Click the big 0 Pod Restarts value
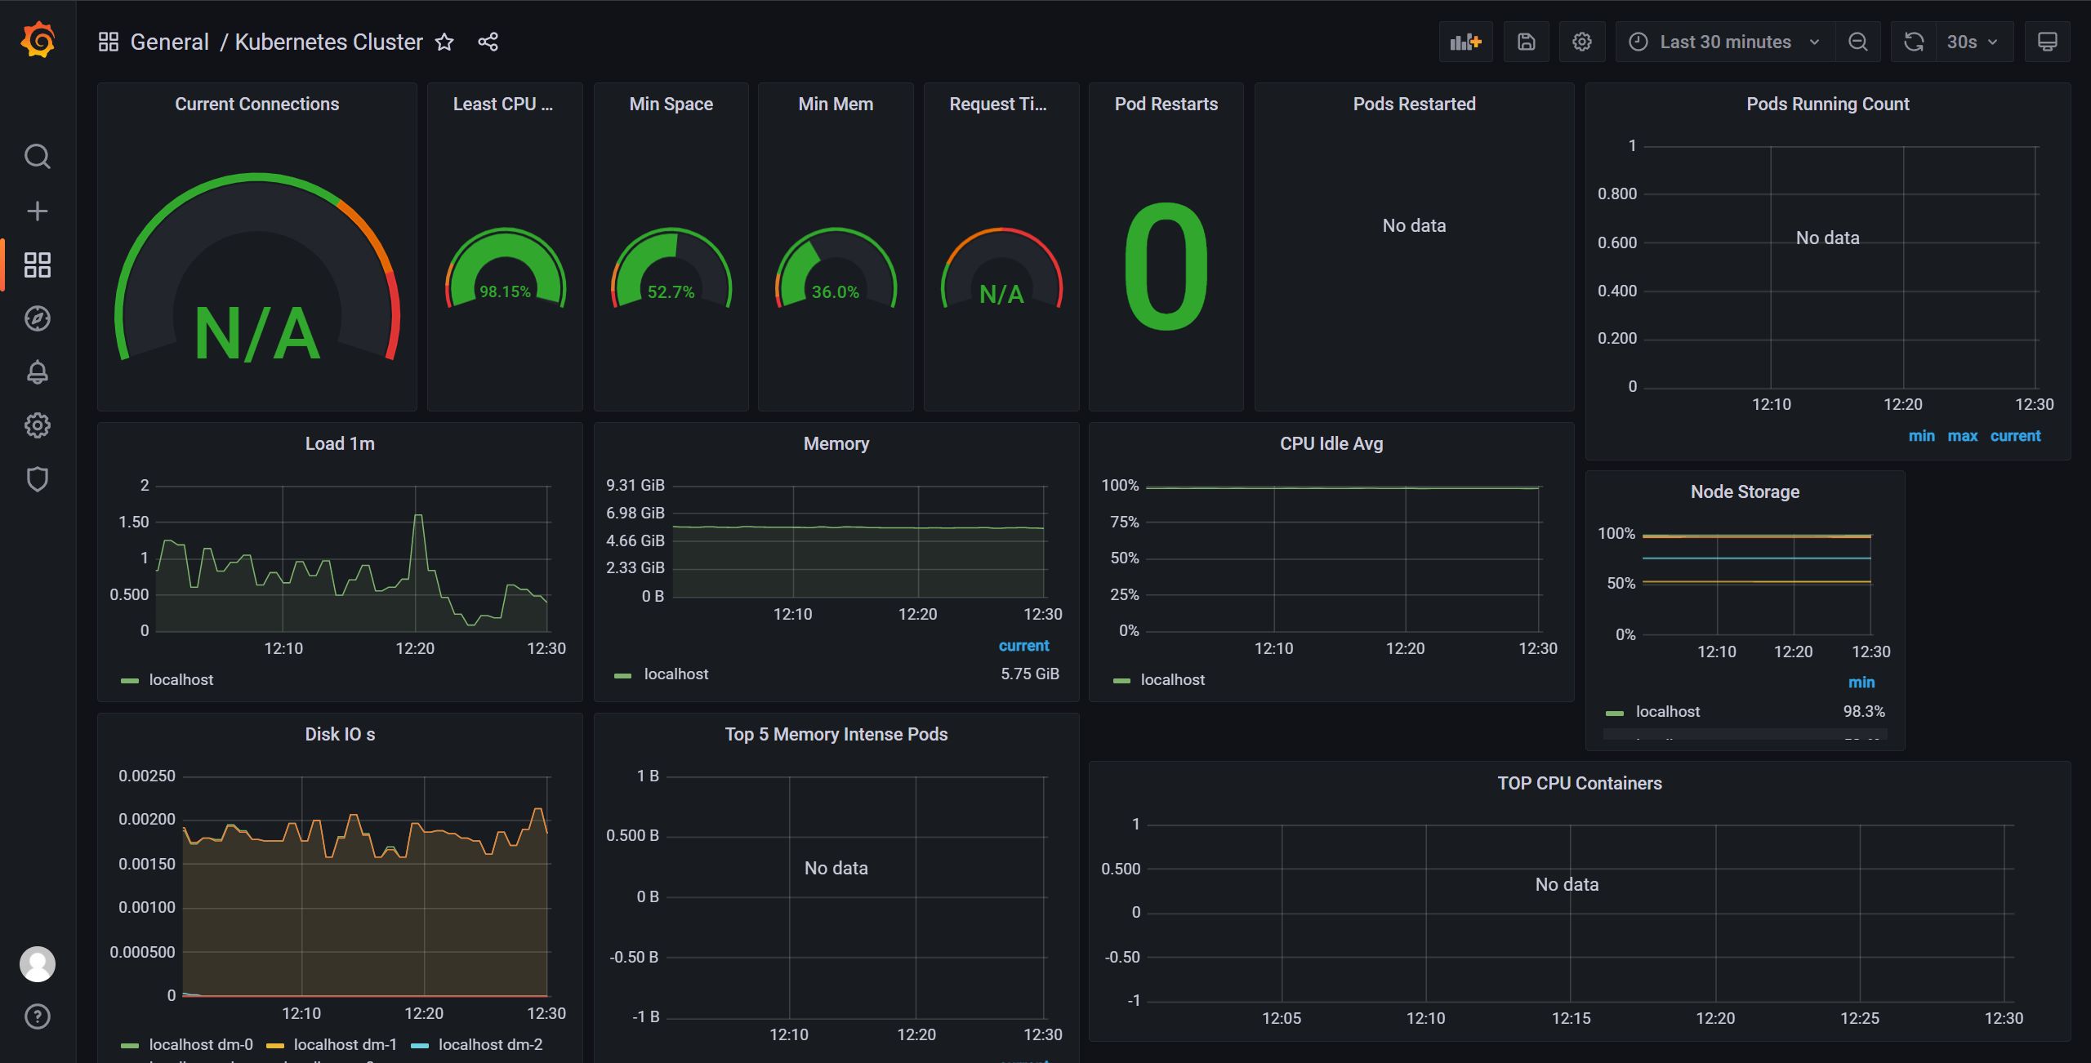This screenshot has height=1063, width=2091. (x=1166, y=266)
